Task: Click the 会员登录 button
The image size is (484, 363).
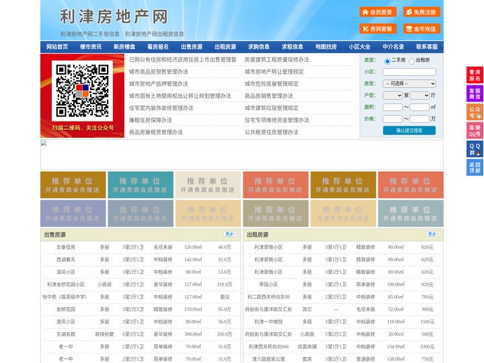Action: (378, 12)
